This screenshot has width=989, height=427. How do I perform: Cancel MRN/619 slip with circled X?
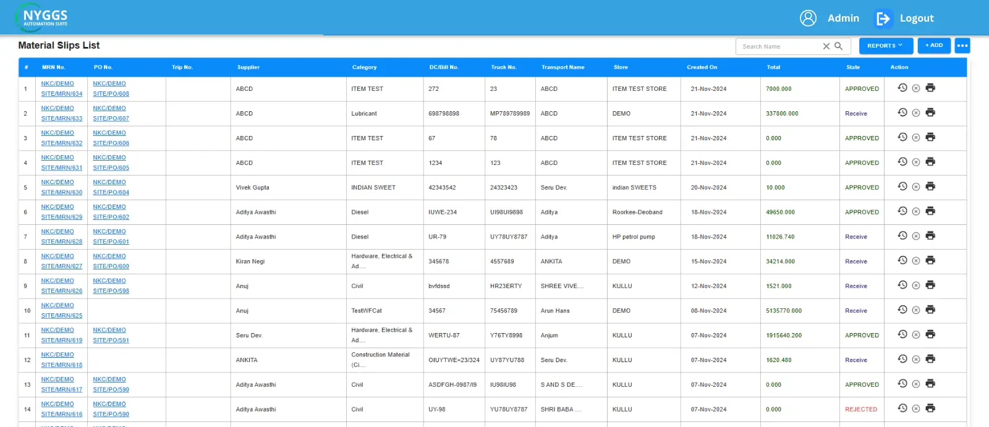pos(916,335)
